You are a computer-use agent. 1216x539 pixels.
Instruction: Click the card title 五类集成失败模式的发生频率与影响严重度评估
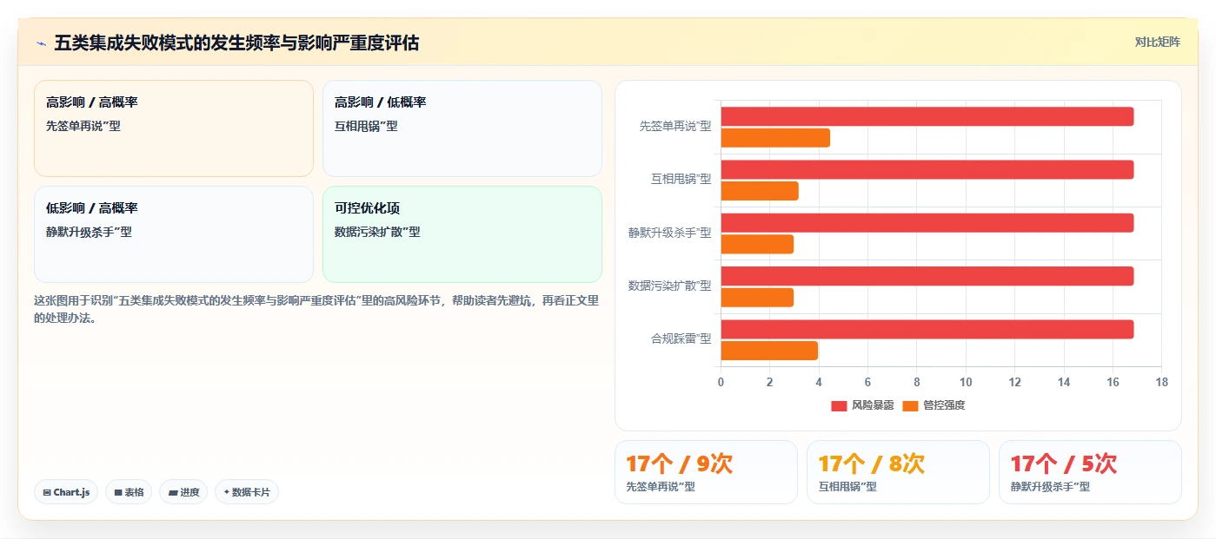236,43
